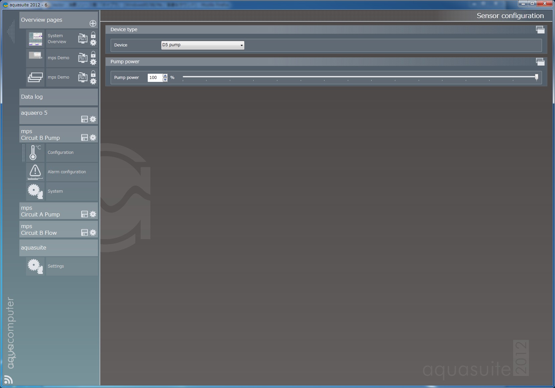Open gear of mps Demo with stacked-pages icon
Viewport: 555px width, 388px height.
pos(93,81)
